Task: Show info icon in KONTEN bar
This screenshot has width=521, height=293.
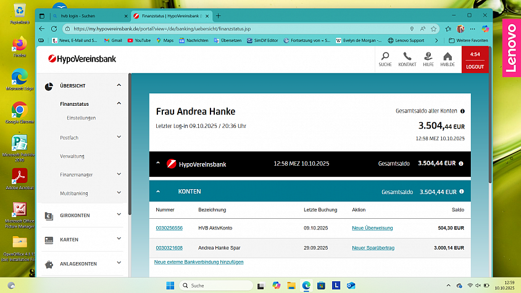Action: pos(462,192)
